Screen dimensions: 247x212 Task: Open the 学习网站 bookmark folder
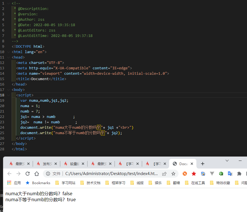65,183
